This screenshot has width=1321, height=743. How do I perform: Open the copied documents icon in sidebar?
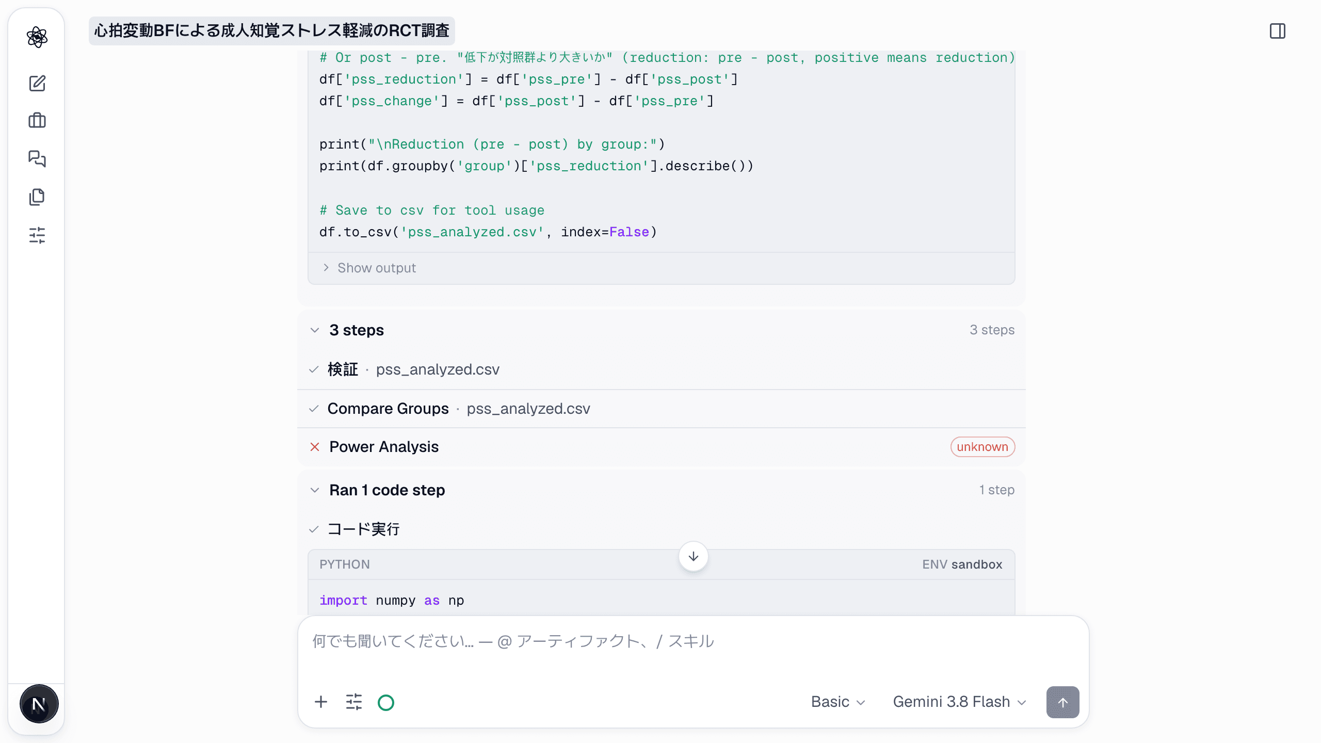click(37, 197)
